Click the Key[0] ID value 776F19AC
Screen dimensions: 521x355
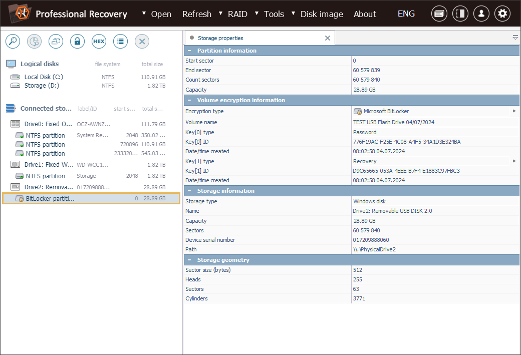click(x=407, y=142)
